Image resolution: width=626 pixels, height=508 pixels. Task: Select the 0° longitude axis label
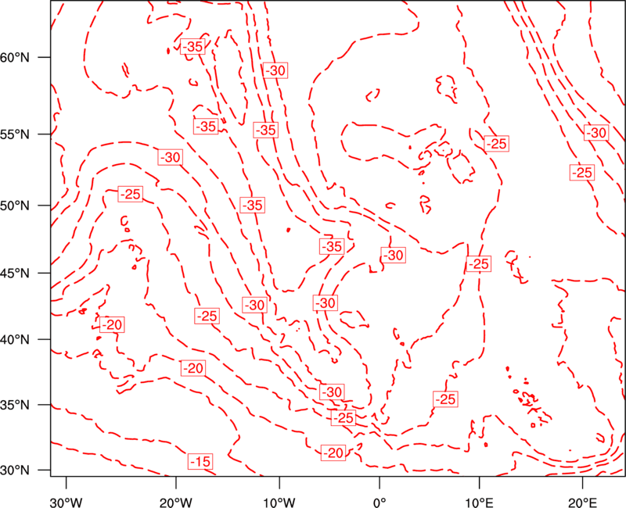[380, 502]
